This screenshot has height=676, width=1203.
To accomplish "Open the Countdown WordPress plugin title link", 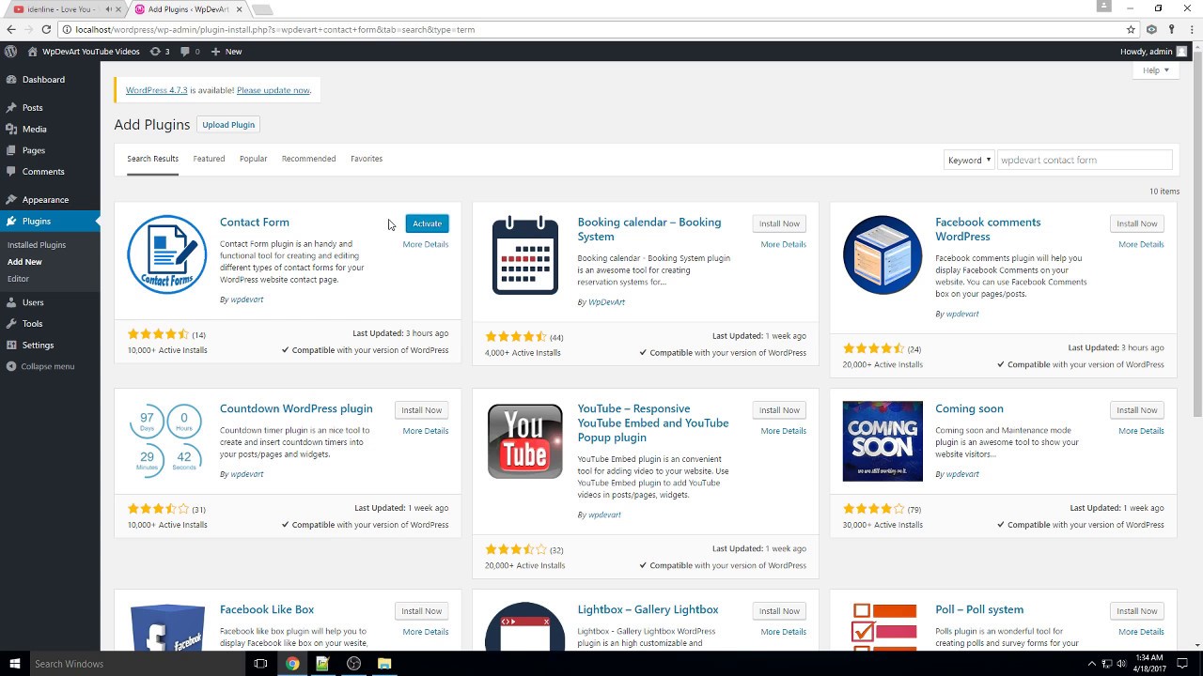I will click(296, 408).
